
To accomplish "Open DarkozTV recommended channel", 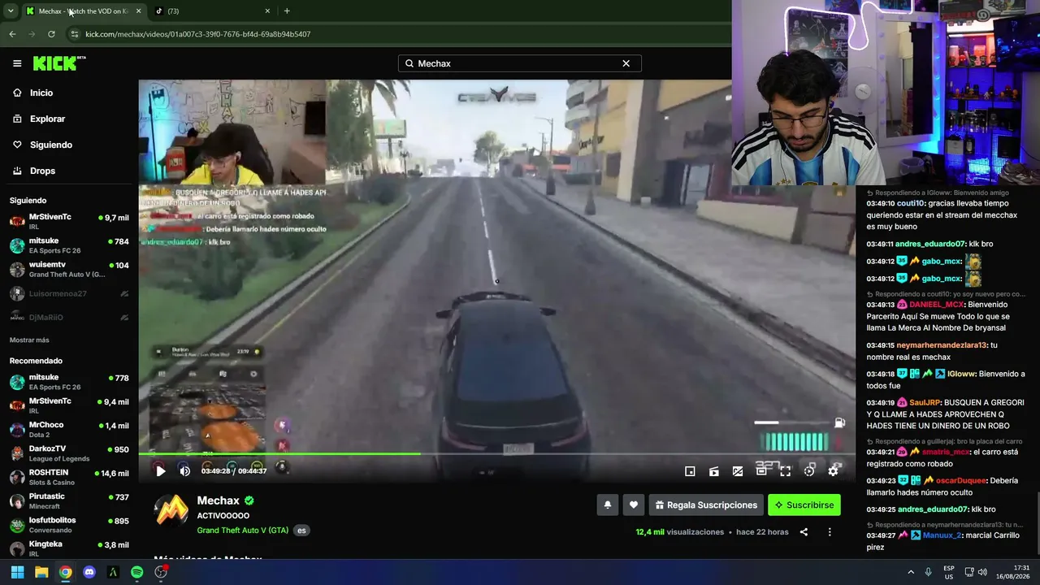I will (69, 453).
